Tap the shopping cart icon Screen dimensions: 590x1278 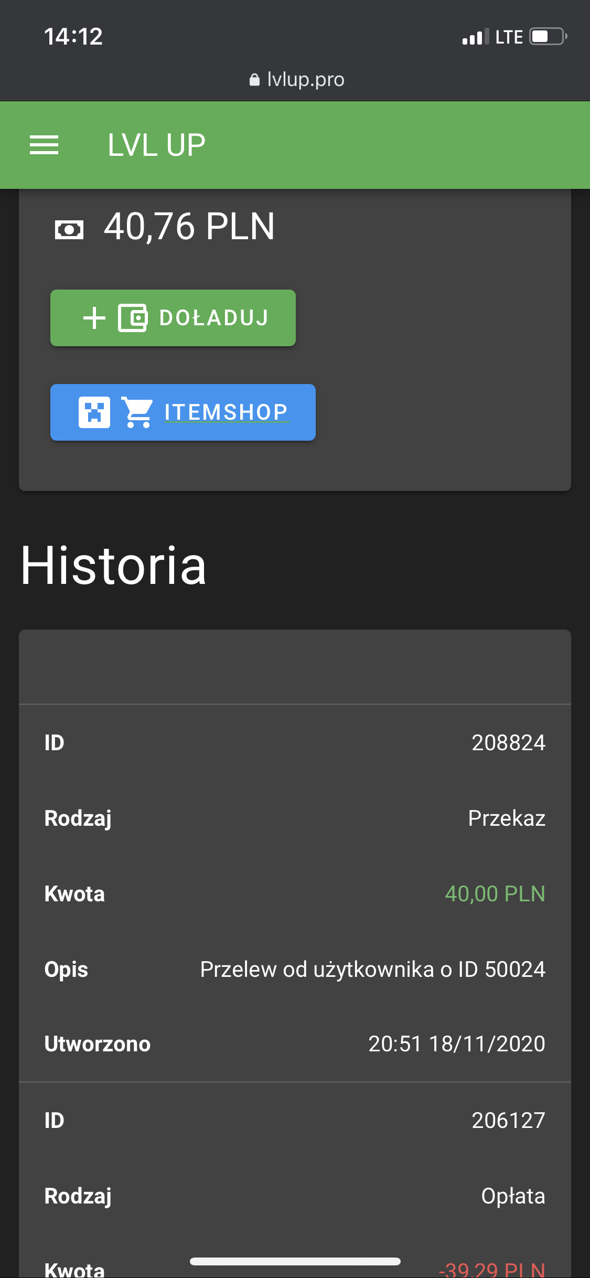click(137, 412)
